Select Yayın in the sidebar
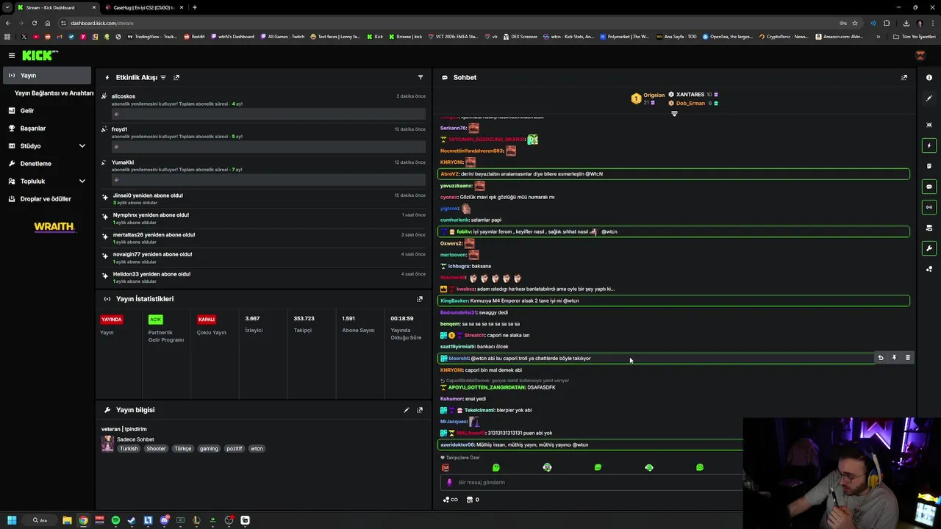This screenshot has height=529, width=941. click(46, 76)
